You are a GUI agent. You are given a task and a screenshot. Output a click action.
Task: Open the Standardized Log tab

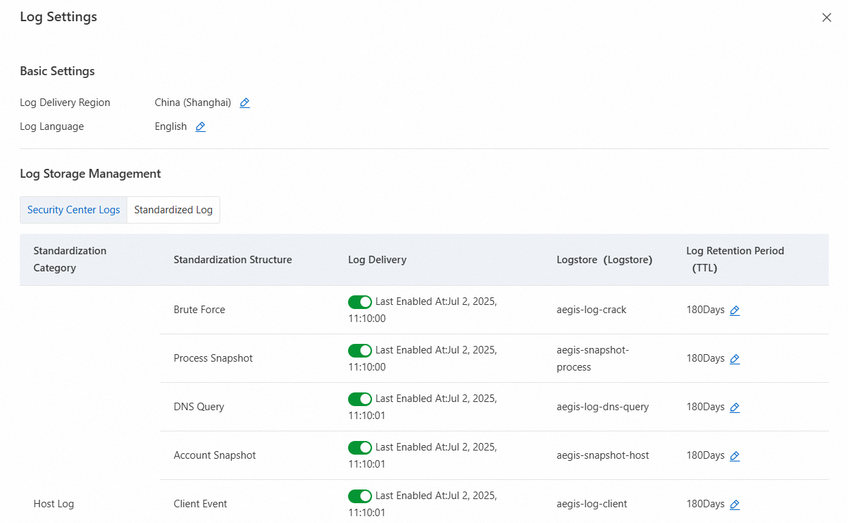coord(173,210)
